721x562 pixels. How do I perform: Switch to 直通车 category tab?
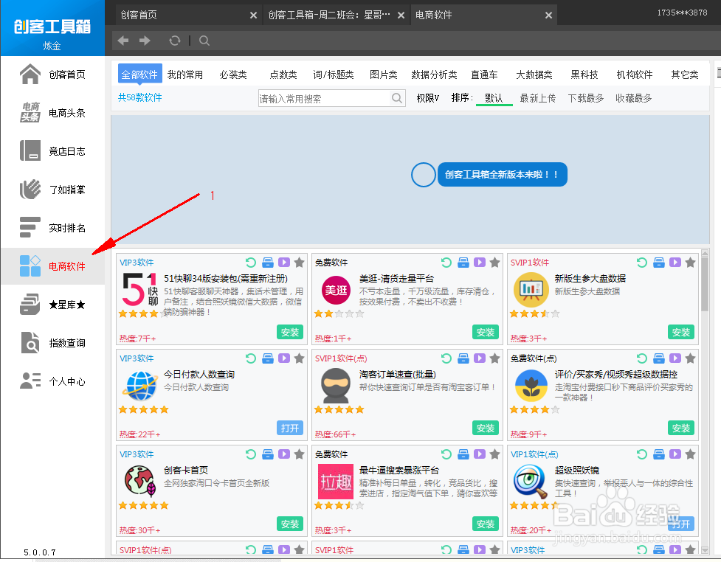[x=484, y=74]
